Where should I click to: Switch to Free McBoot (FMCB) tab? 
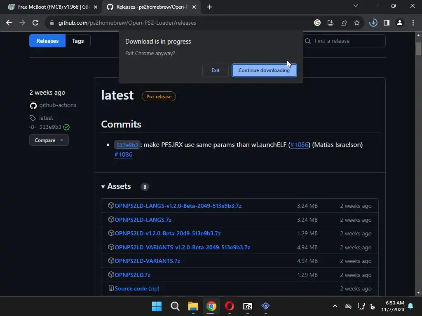53,7
